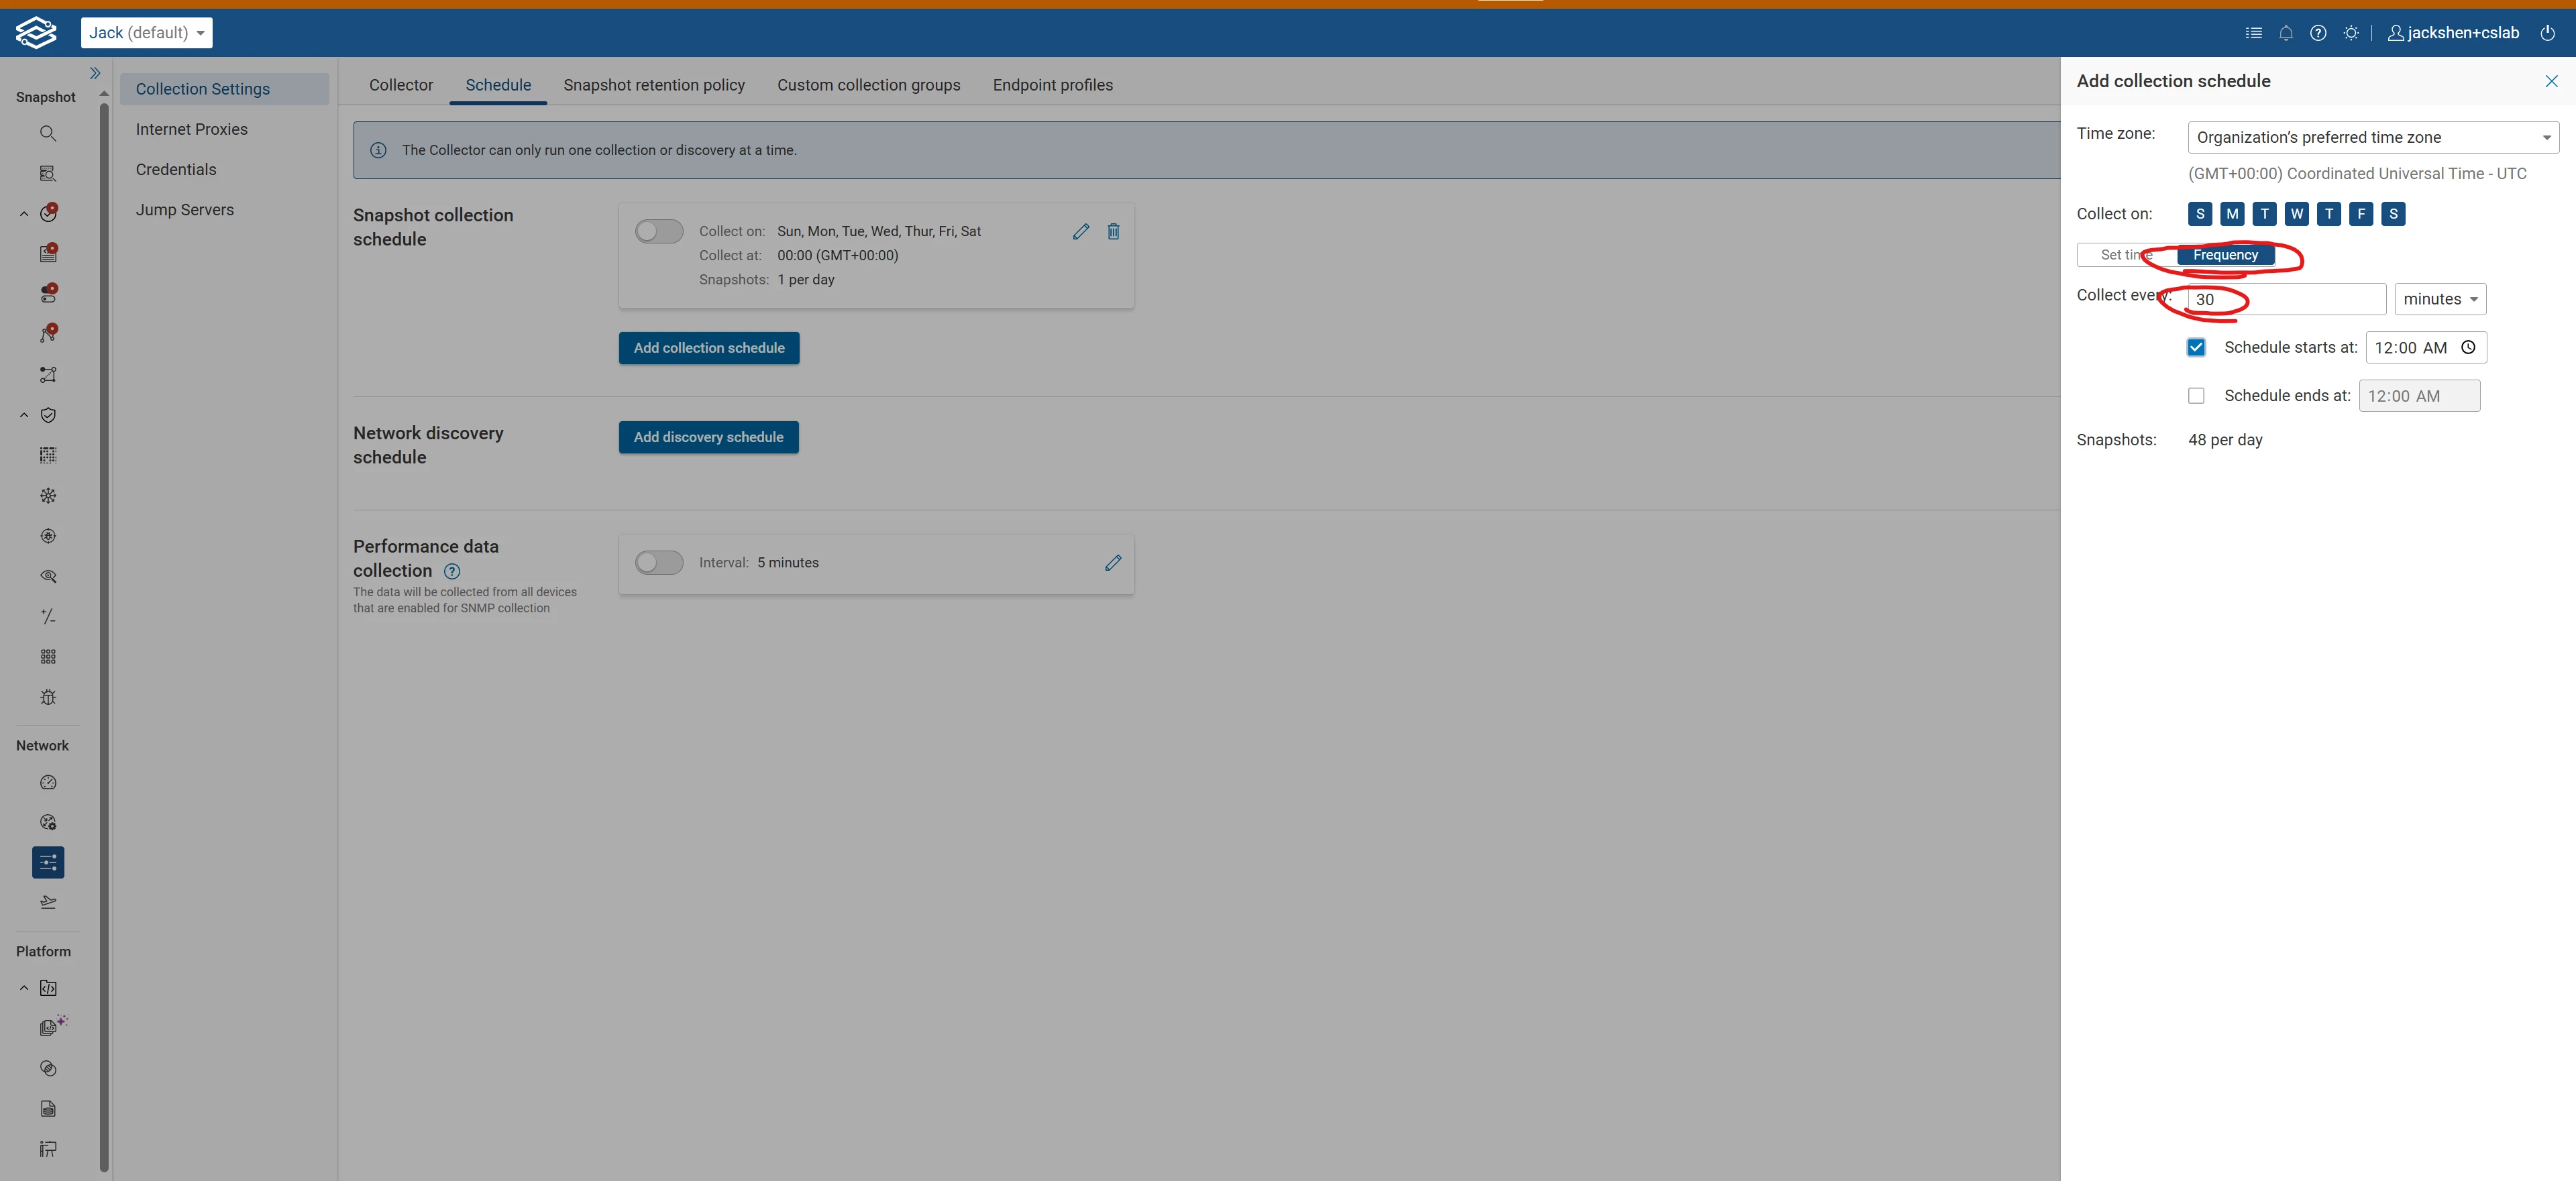
Task: Open the minutes unit dropdown
Action: coord(2439,299)
